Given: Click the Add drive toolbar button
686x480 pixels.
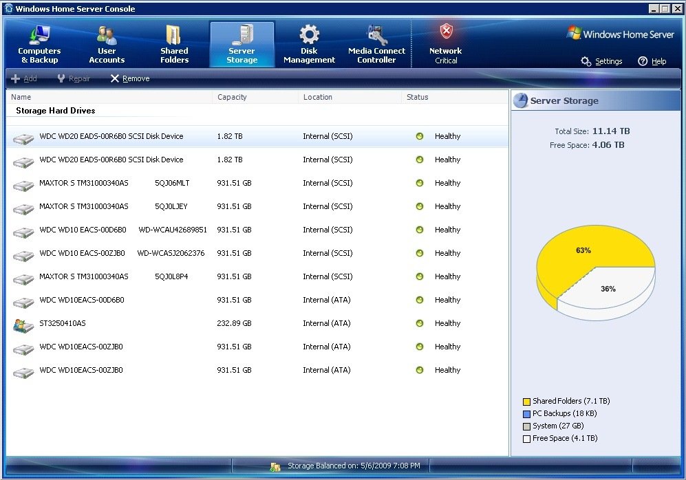Looking at the screenshot, I should tap(24, 78).
